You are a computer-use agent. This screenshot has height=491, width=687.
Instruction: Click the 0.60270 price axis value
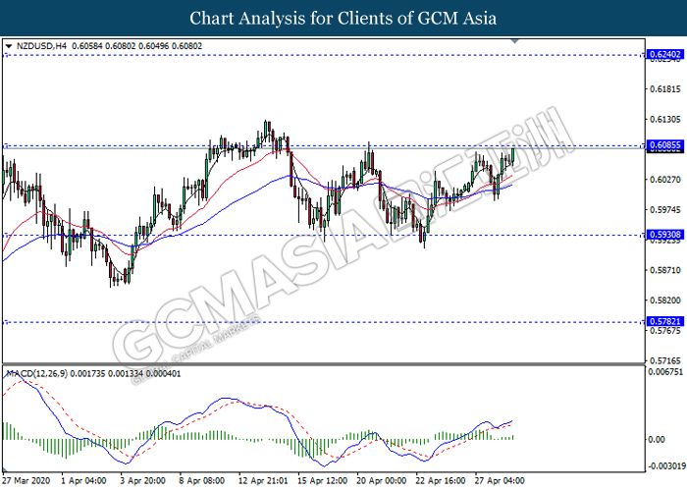[665, 180]
